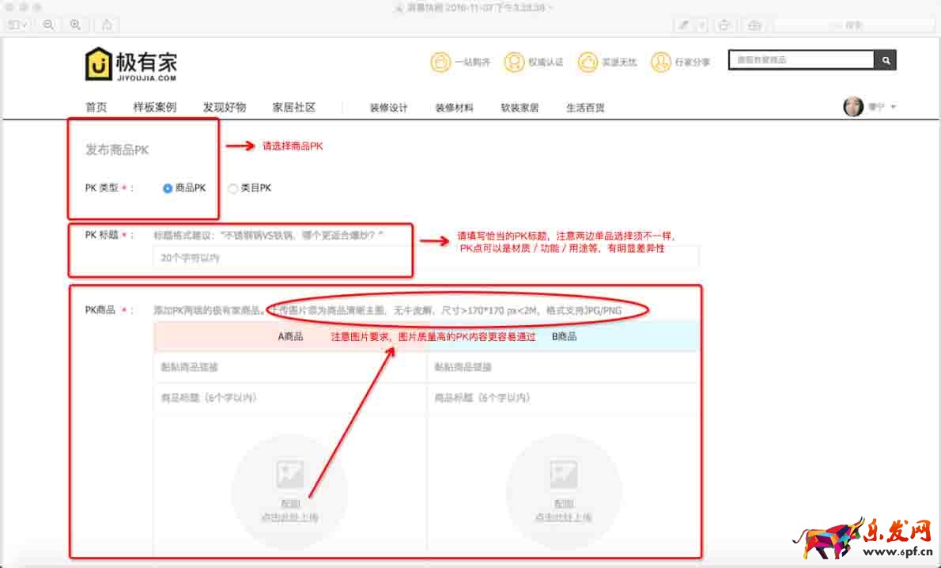The height and width of the screenshot is (568, 941).
Task: Go to 样板案例 nav item
Action: 154,108
